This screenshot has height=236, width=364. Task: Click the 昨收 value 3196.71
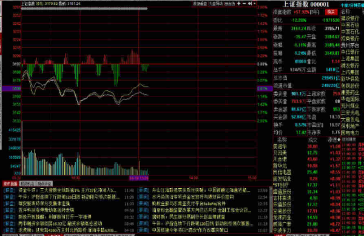coord(332,29)
